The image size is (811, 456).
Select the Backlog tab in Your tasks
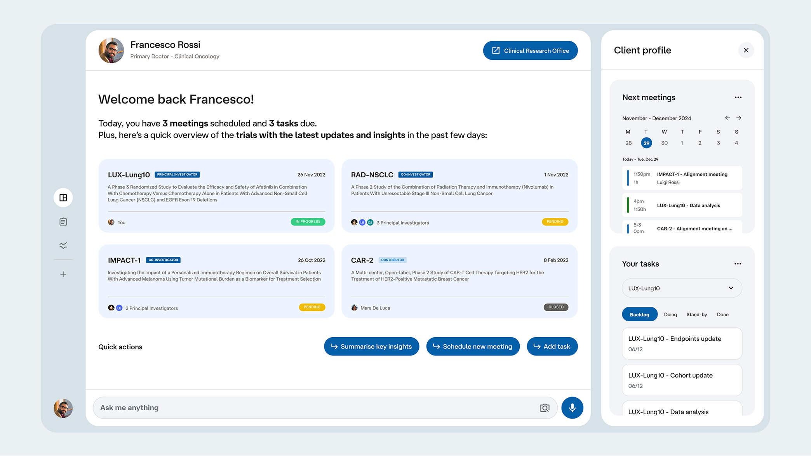639,314
